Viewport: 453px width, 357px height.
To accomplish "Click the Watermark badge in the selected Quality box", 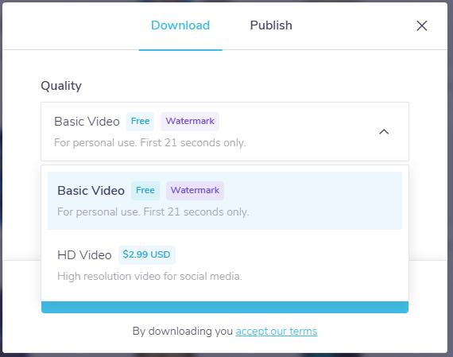I will [x=190, y=122].
